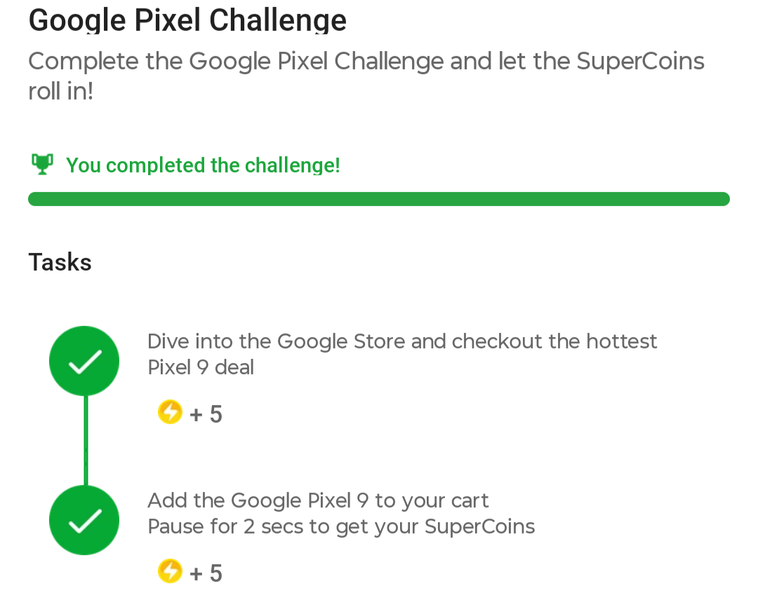The image size is (758, 598).
Task: Click the checkmark beside the Google Store task
Action: tap(84, 361)
